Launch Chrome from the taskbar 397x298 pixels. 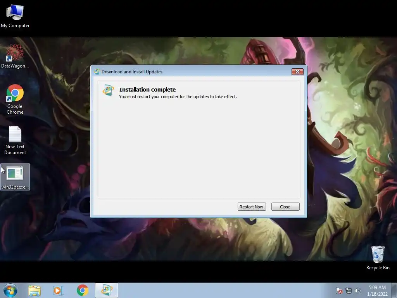(x=82, y=290)
